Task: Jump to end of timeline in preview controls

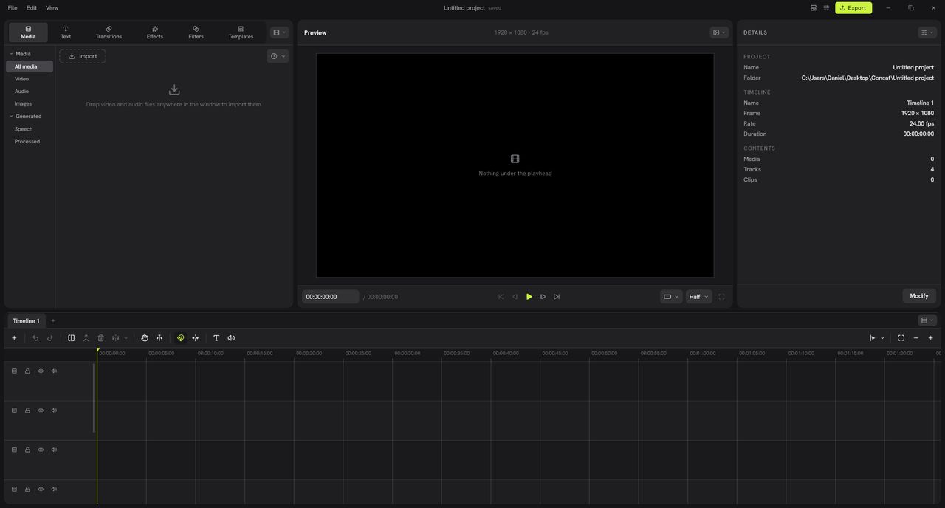Action: point(557,297)
